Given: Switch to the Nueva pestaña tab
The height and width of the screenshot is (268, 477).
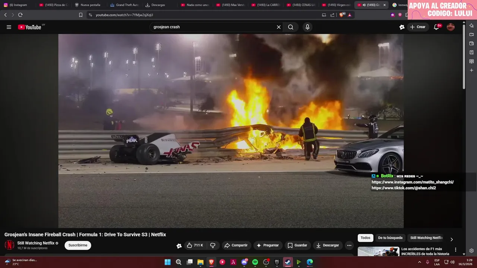Looking at the screenshot, I should 89,5.
